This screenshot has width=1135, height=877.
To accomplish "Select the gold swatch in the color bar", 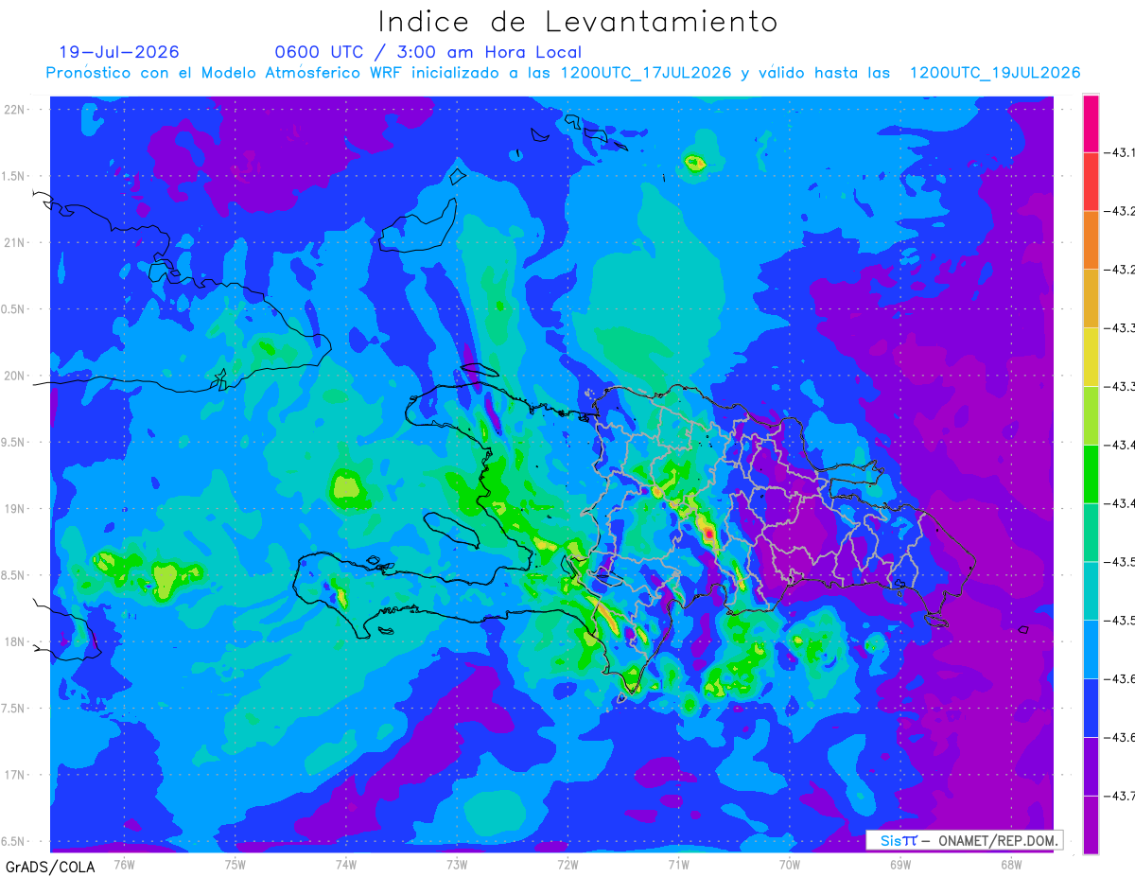I will click(1091, 299).
